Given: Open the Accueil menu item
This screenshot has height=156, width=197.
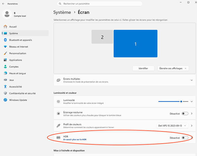Looking at the screenshot, I should pyautogui.click(x=25, y=27).
